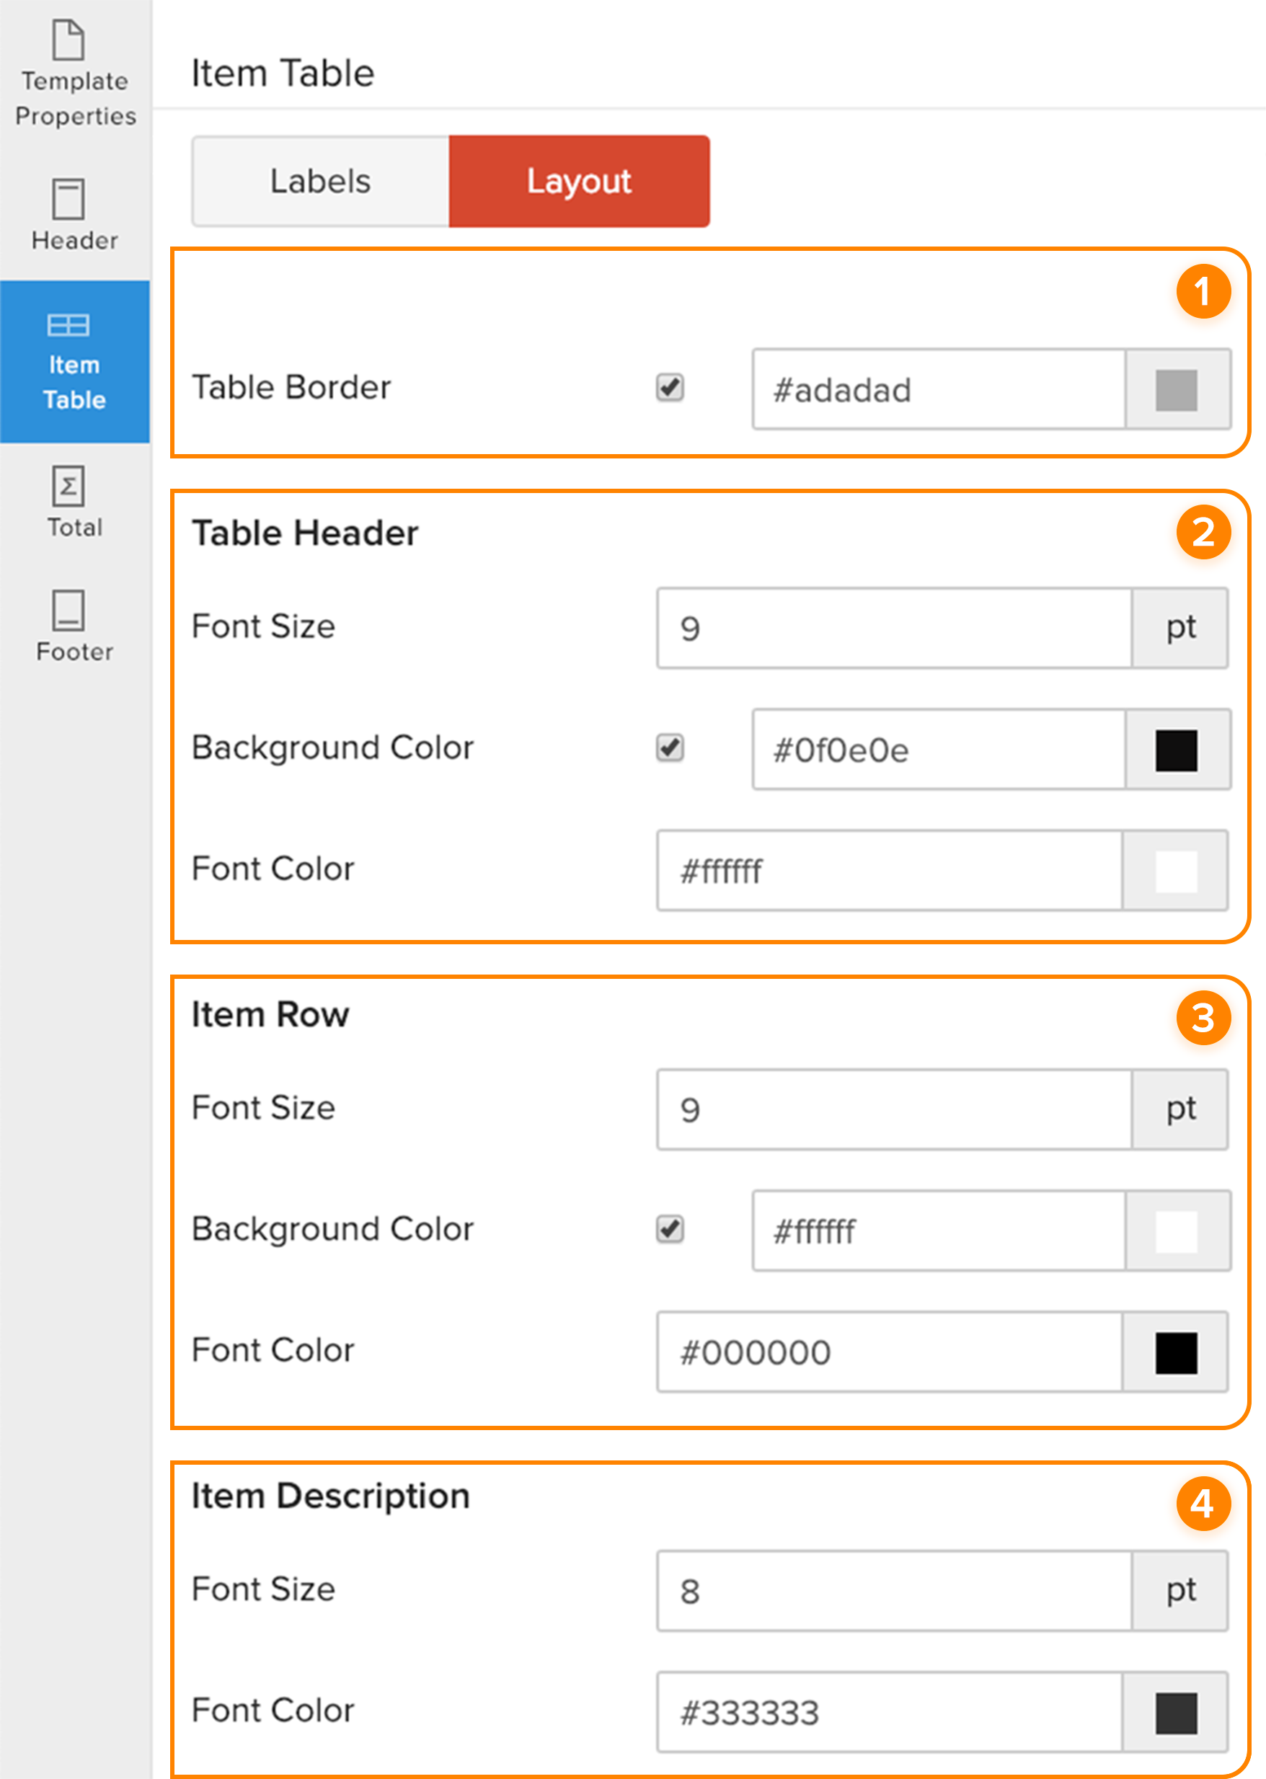Viewport: 1266px width, 1779px height.
Task: Open the Template Properties section icon
Action: click(x=68, y=40)
